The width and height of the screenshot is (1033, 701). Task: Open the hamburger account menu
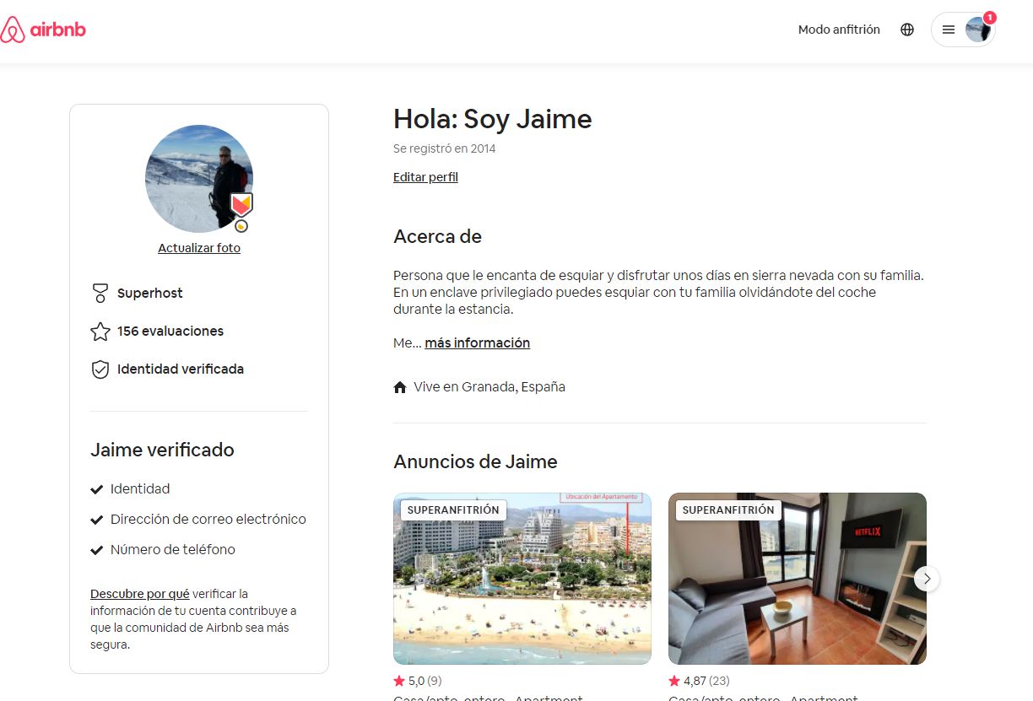tap(949, 30)
